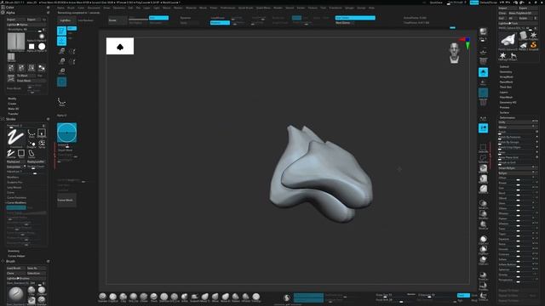Open the Brush menu in menu bar
Image resolution: width=545 pixels, height=306 pixels.
coord(71,8)
